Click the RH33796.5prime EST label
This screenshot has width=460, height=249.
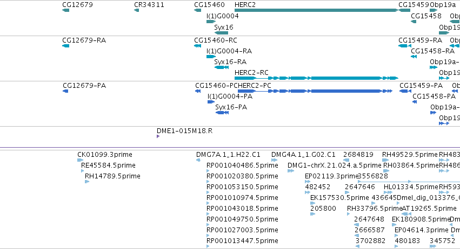click(x=375, y=209)
